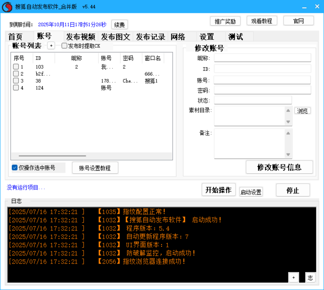Open the 首页 tab
The height and width of the screenshot is (290, 324).
[x=20, y=37]
